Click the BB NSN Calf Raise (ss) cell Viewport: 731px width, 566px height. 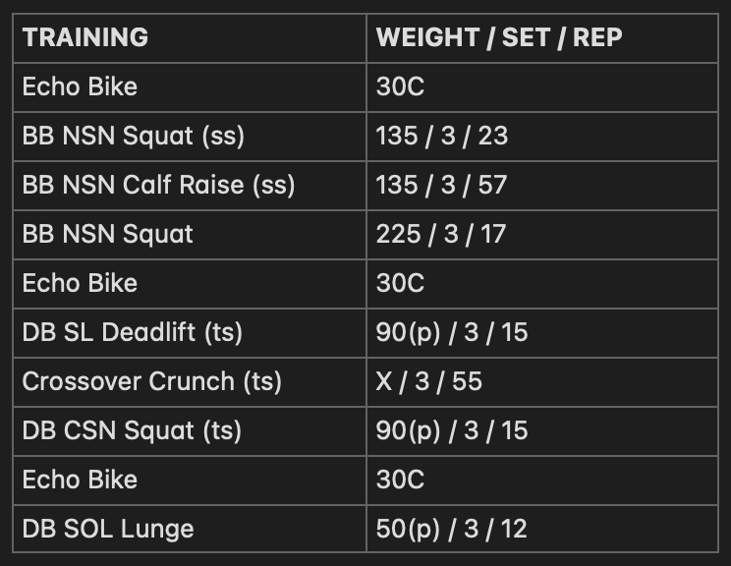(x=190, y=186)
